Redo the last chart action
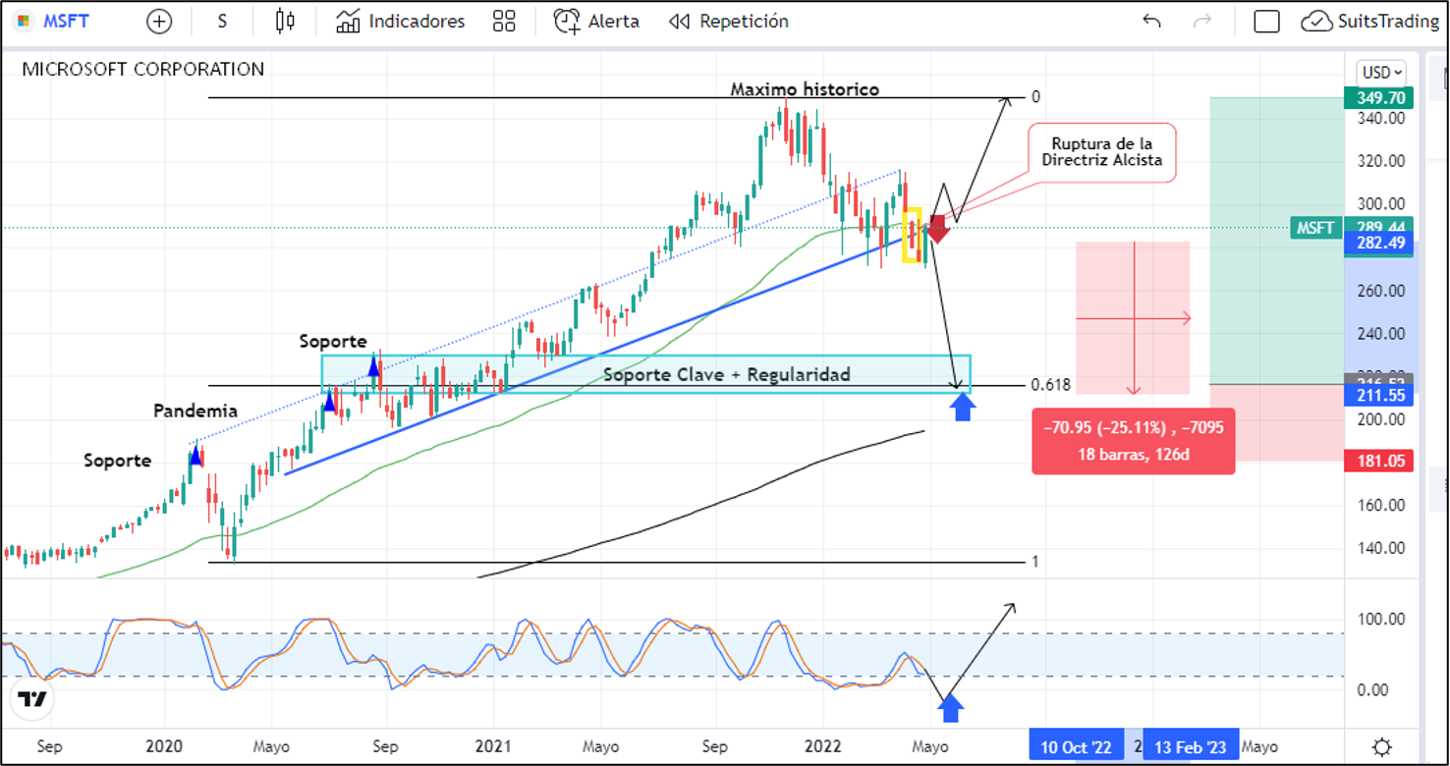This screenshot has width=1450, height=766. [1201, 22]
